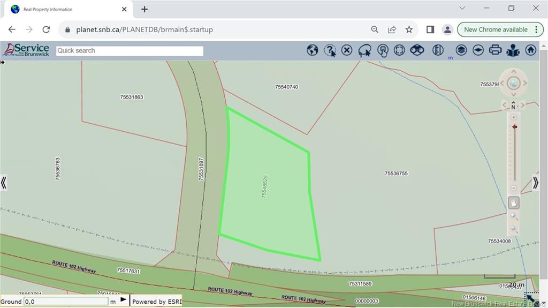Click the Service New Brunswick logo

27,50
